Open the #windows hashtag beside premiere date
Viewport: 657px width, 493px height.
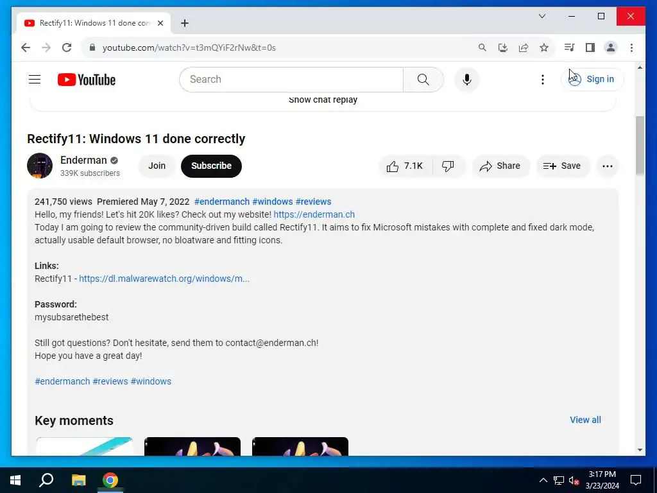tap(272, 202)
